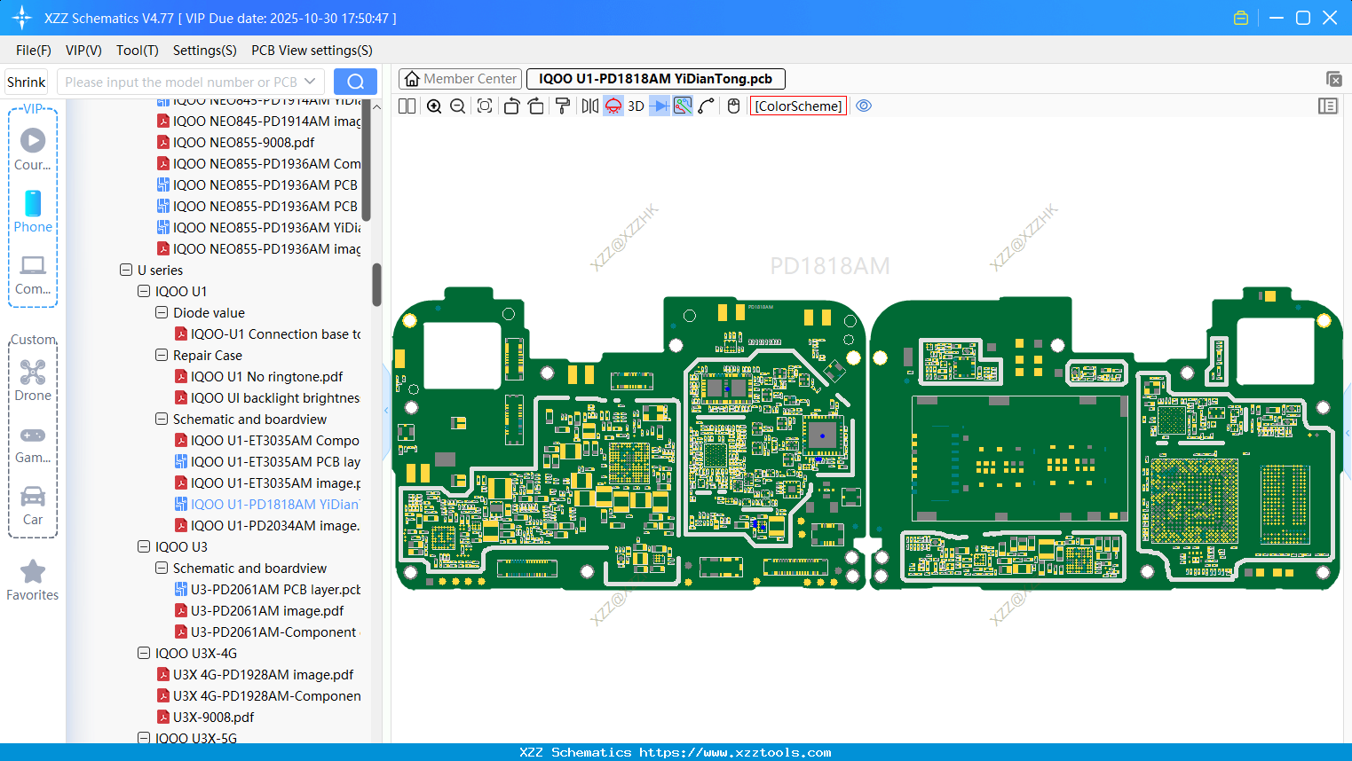Toggle the diode symbol display mode

tap(659, 106)
